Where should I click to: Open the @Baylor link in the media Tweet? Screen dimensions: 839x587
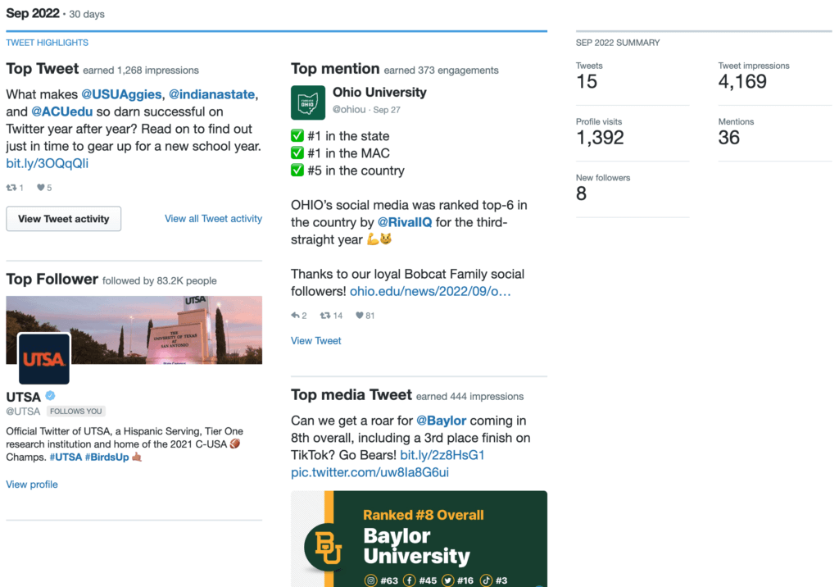pyautogui.click(x=441, y=421)
